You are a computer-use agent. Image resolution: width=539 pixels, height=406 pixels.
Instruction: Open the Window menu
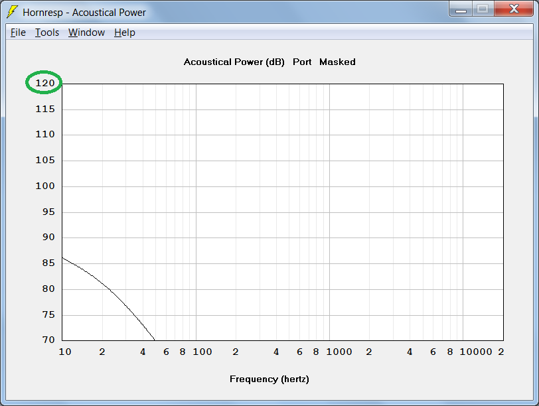86,33
